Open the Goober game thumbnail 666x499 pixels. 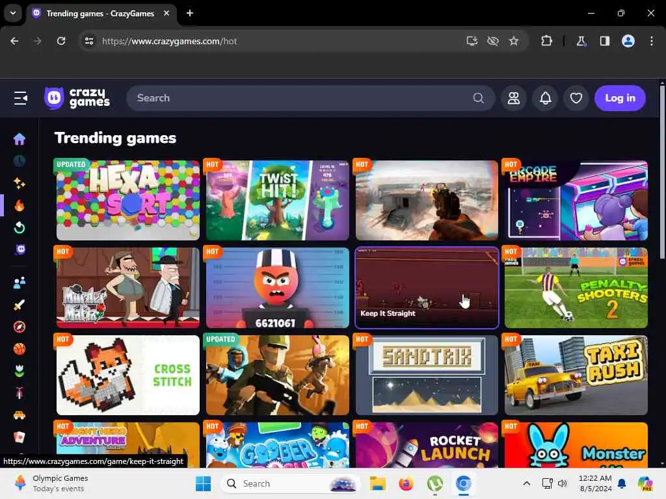[277, 445]
